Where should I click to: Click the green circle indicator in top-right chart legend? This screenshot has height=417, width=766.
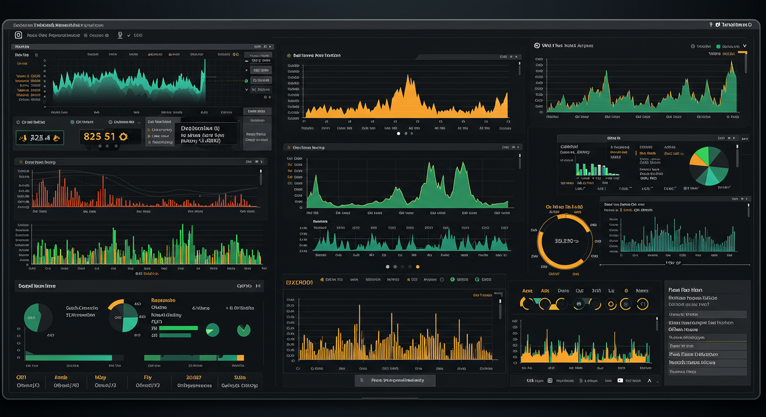pos(718,47)
